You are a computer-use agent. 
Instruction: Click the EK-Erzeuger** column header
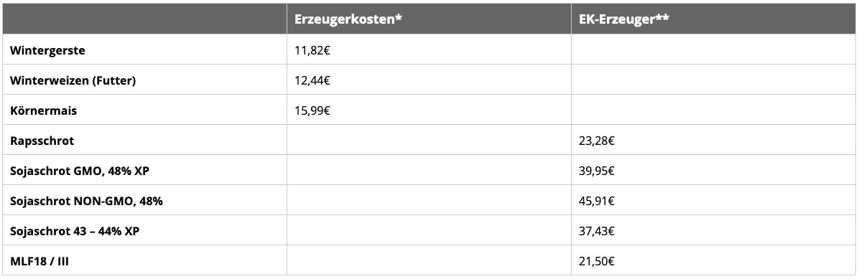click(623, 19)
